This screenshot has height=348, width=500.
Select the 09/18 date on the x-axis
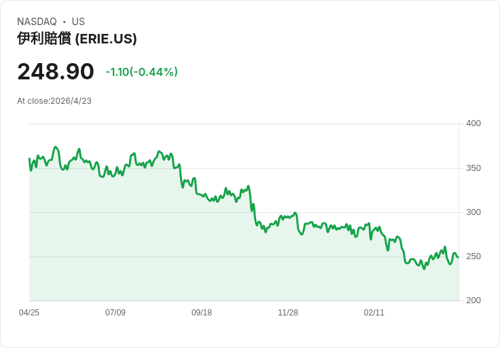[x=202, y=313]
